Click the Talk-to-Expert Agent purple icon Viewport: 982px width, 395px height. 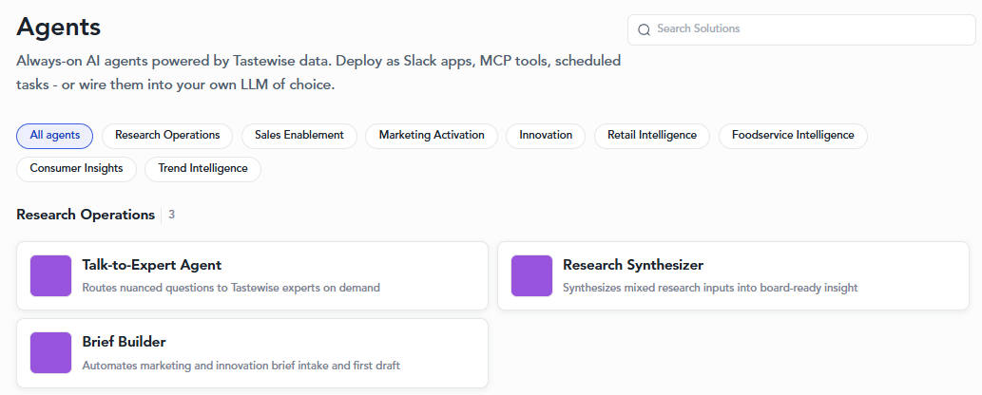(x=50, y=275)
